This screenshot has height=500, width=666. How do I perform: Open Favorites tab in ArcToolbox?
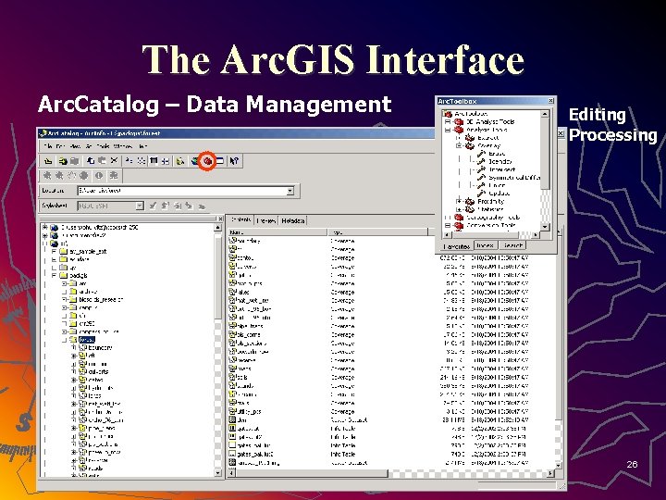[457, 246]
